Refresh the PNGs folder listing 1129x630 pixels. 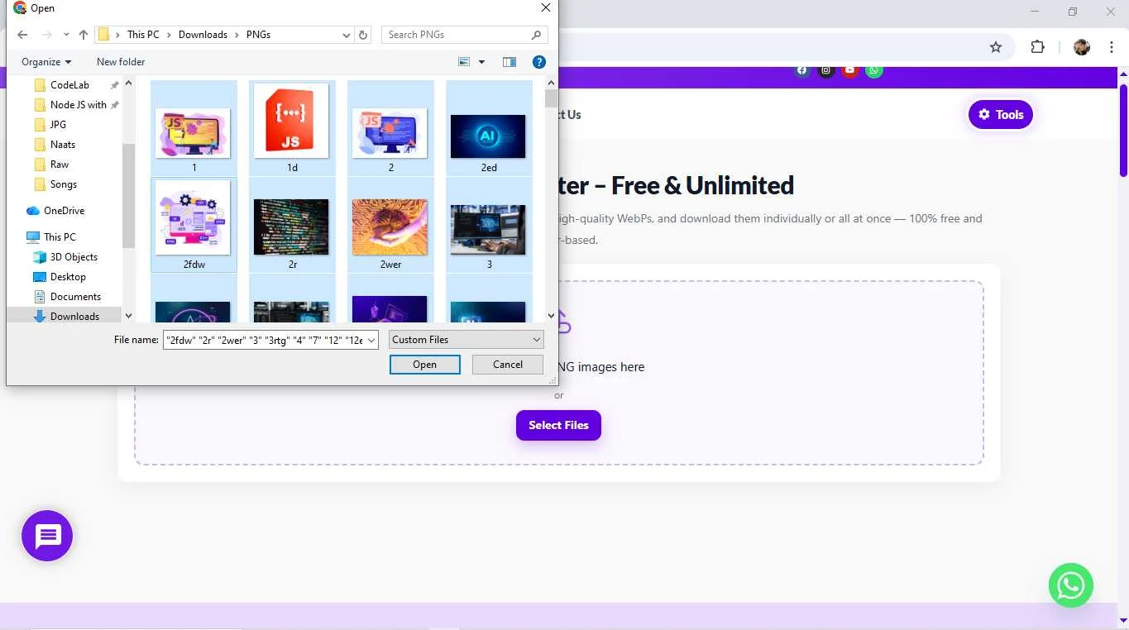click(x=363, y=35)
